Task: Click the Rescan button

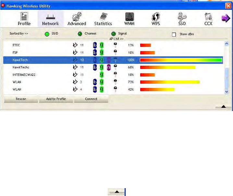Action: [x=21, y=99]
